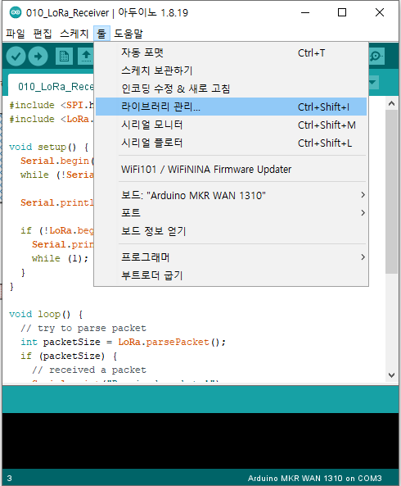Image resolution: width=401 pixels, height=486 pixels.
Task: Close the open 툴 menu
Action: [101, 34]
